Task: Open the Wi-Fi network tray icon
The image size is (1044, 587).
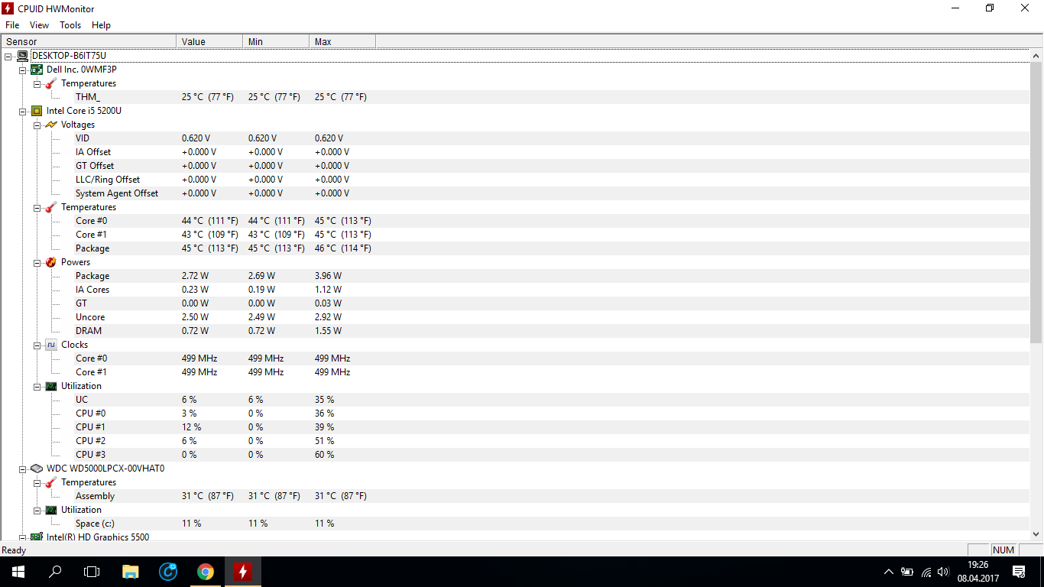Action: coord(926,572)
